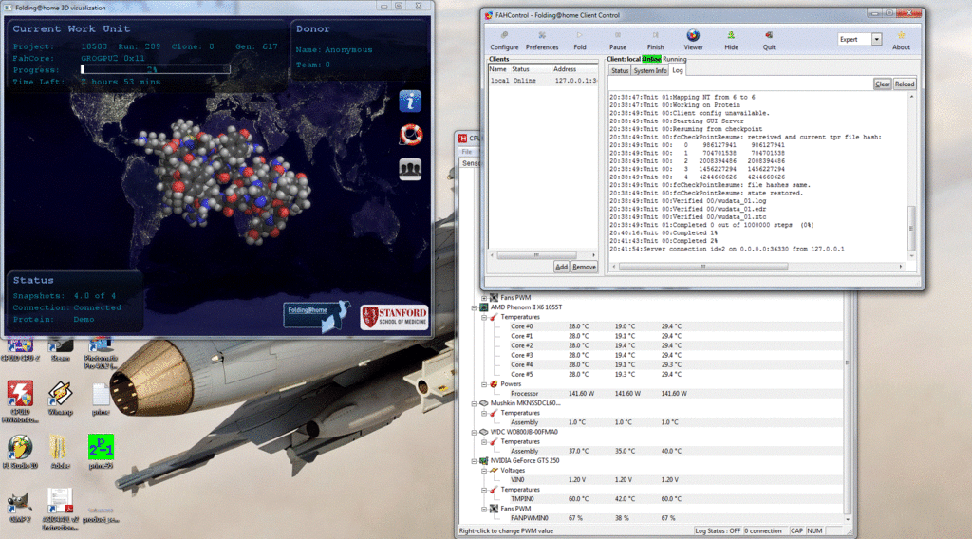Open the PDF instructions desktop shortcut
972x539 pixels.
pyautogui.click(x=60, y=510)
